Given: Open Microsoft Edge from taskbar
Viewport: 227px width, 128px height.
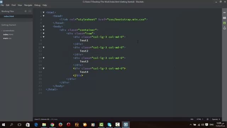Looking at the screenshot, I should tap(36, 125).
